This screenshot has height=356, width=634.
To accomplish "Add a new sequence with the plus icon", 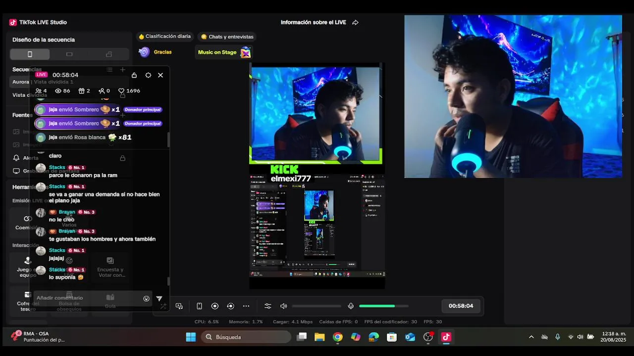I will click(122, 70).
